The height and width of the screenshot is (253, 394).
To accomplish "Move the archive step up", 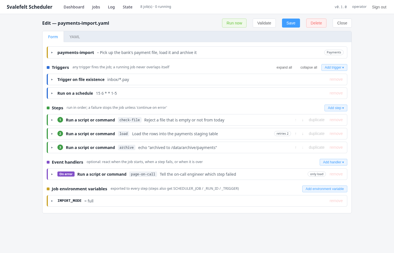I will 295,148.
